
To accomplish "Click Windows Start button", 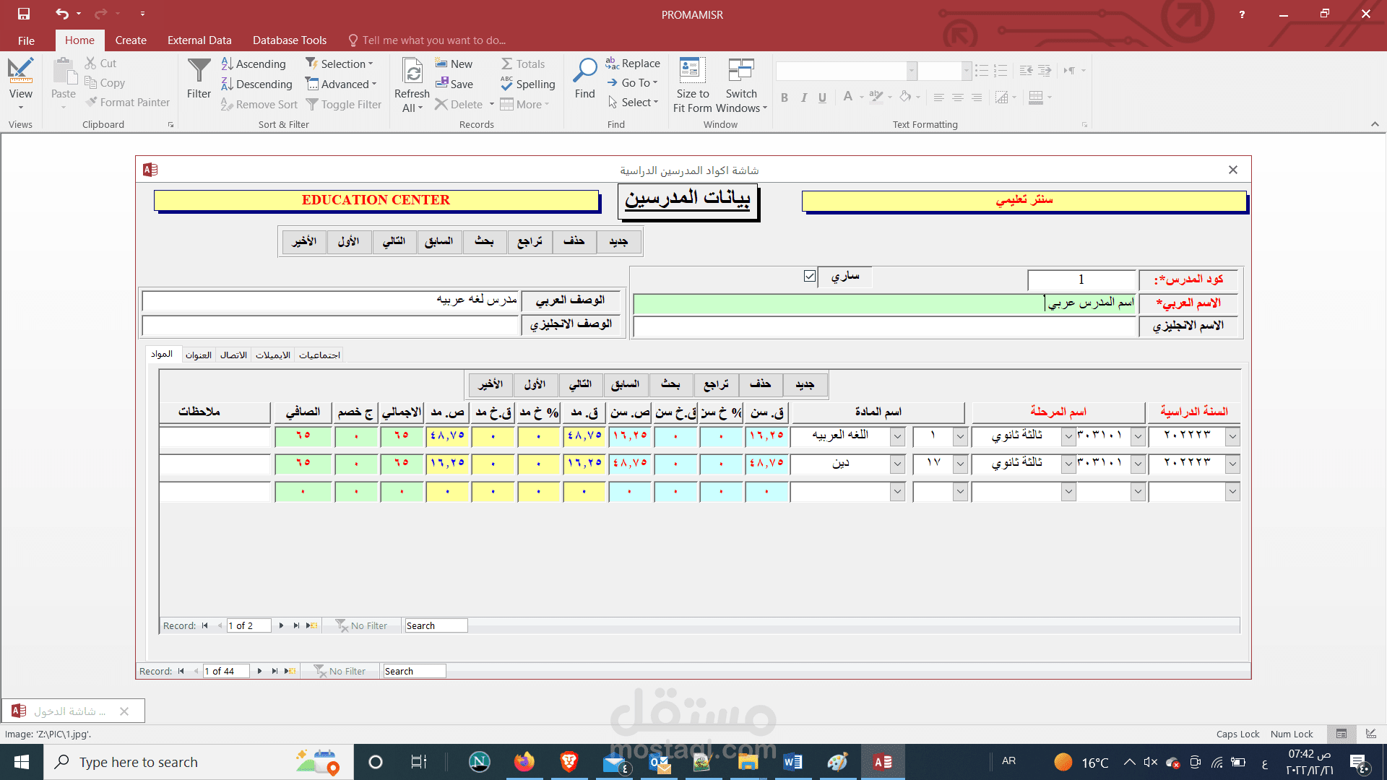I will (22, 762).
